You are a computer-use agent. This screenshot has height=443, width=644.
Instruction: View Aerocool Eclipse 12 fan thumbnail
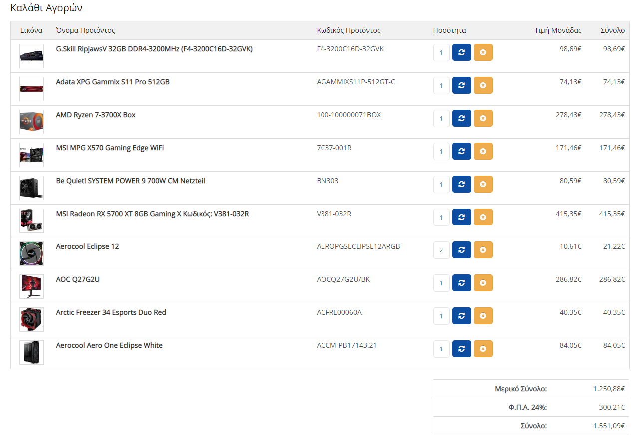pyautogui.click(x=31, y=253)
